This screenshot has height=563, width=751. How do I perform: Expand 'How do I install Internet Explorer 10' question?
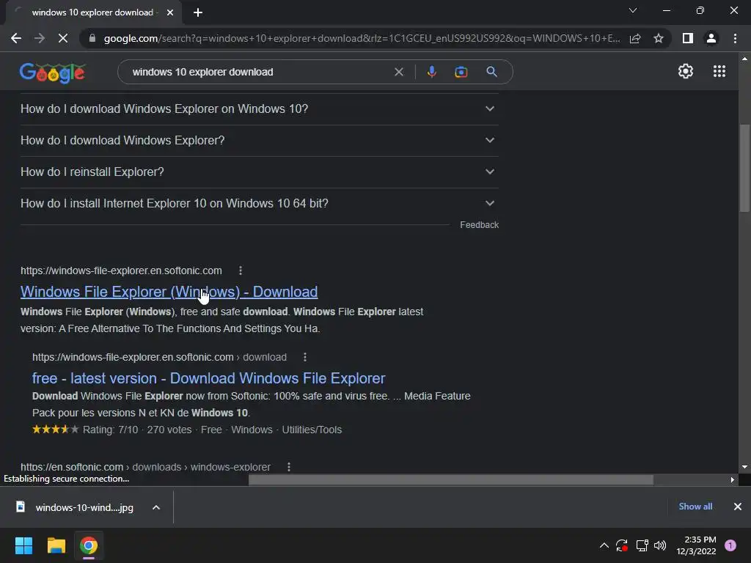pyautogui.click(x=259, y=204)
